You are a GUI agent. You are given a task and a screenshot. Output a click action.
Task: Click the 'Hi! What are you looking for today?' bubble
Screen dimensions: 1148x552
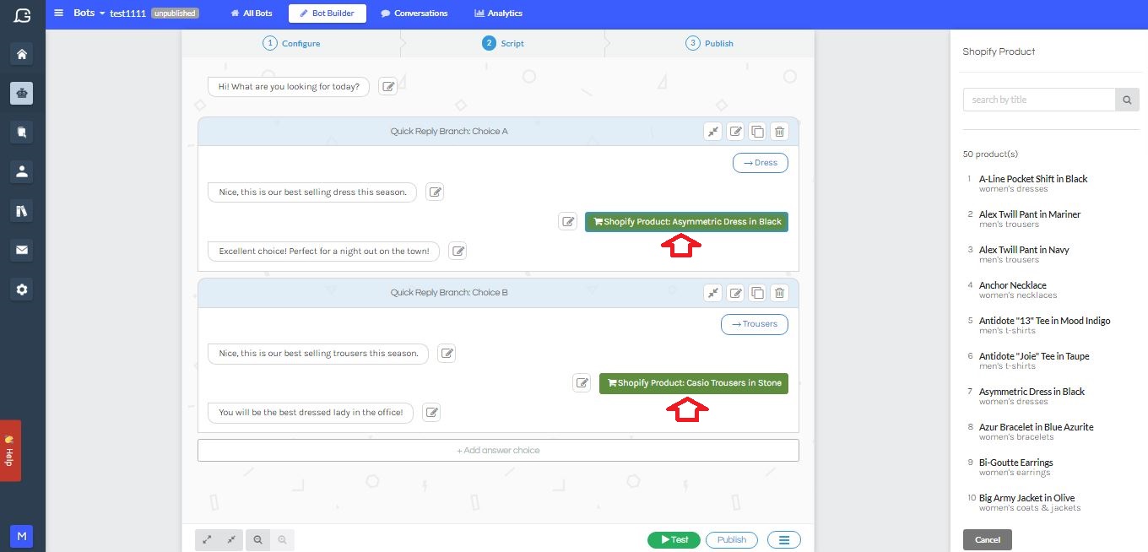289,86
